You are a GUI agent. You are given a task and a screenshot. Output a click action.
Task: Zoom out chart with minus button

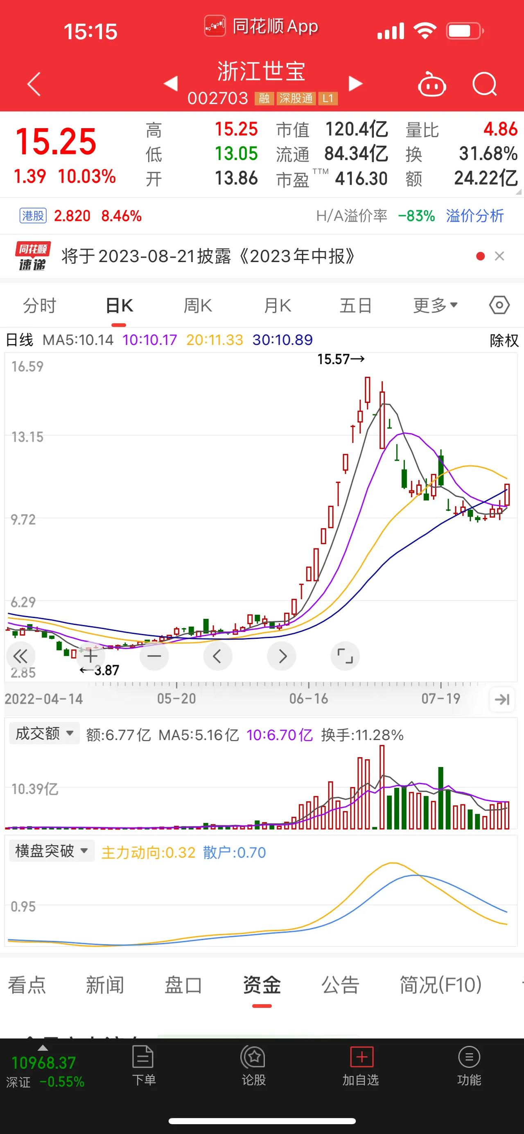154,656
